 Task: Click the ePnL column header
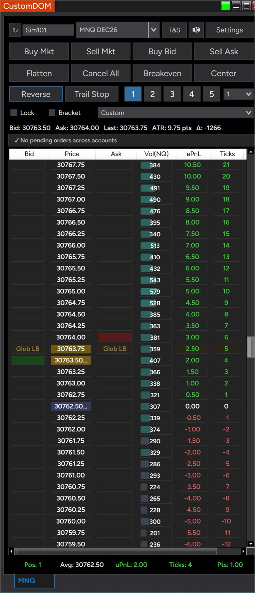(194, 154)
